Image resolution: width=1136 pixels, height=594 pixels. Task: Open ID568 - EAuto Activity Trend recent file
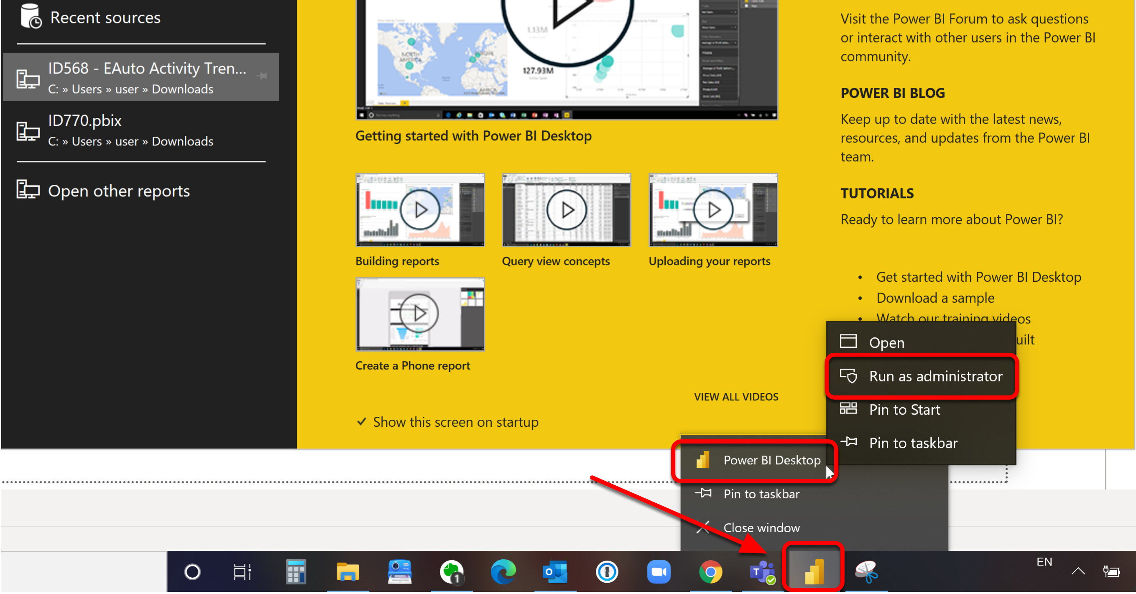(141, 77)
